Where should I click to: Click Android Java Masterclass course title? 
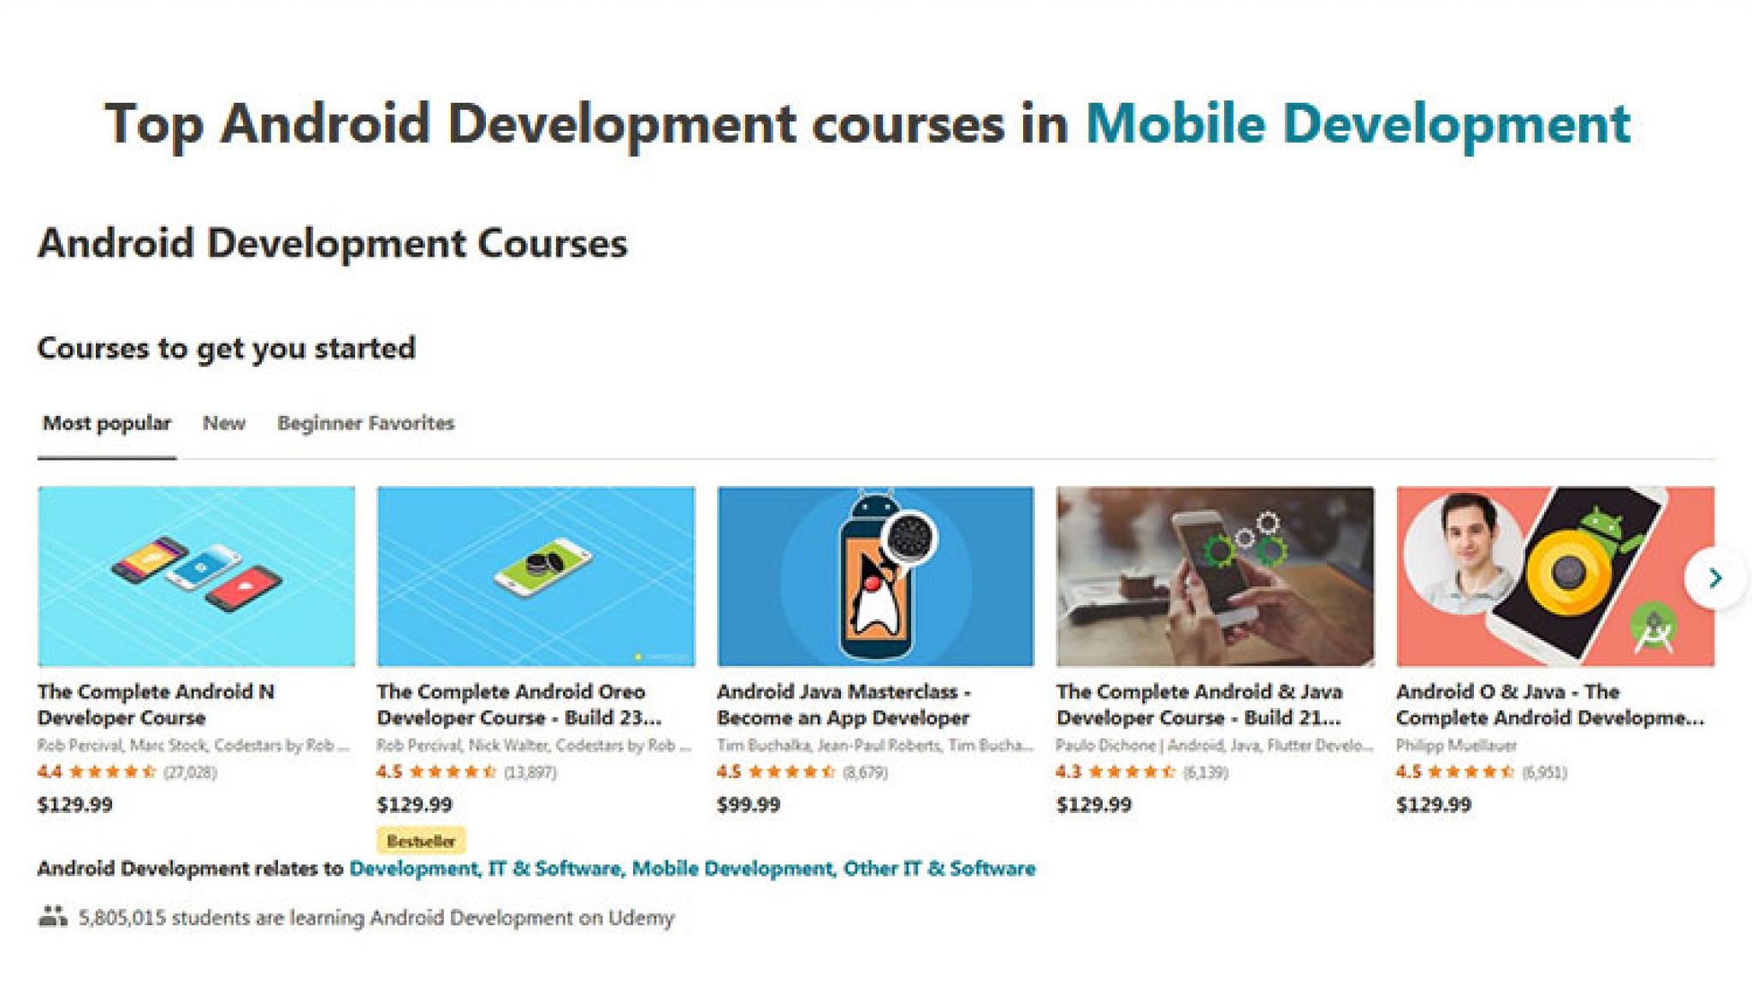coord(843,704)
